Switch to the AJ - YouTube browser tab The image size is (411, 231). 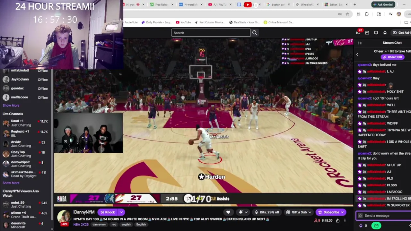coord(219,4)
